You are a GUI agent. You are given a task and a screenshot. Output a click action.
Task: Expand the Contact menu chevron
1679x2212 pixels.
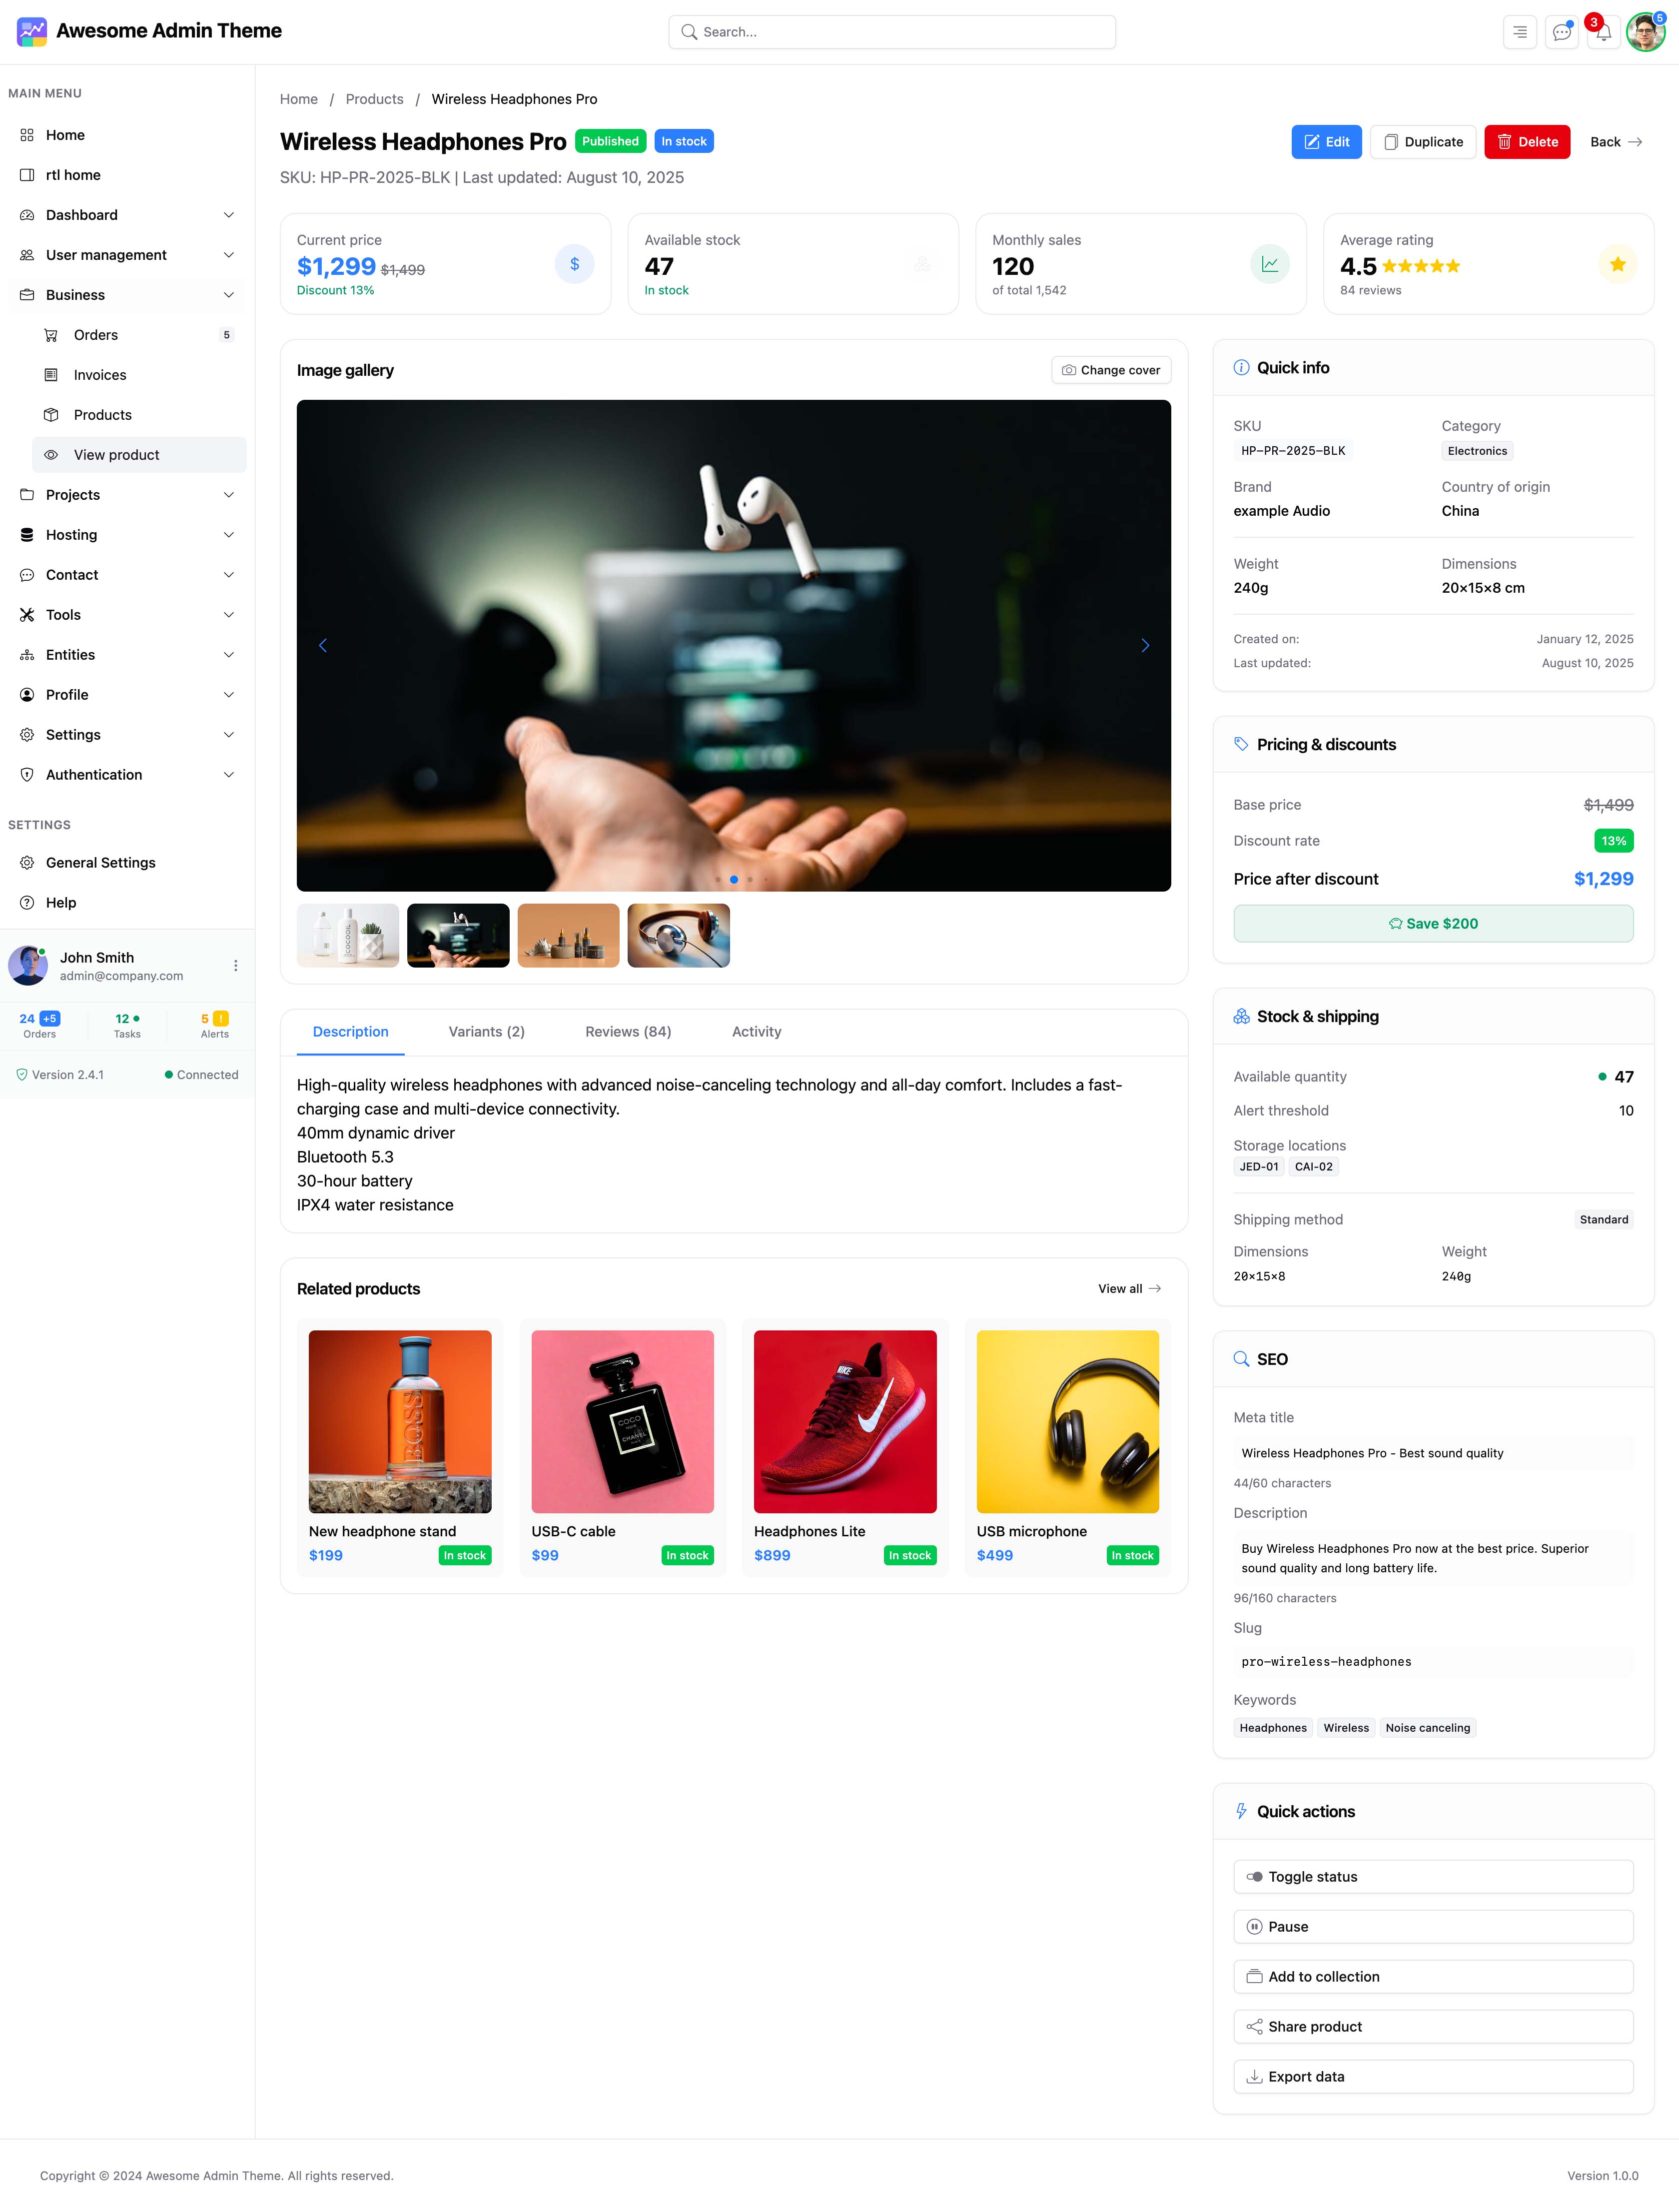pos(229,575)
